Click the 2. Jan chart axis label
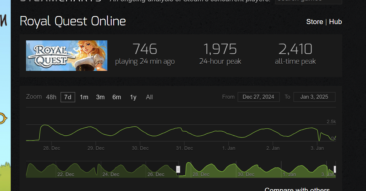The width and height of the screenshot is (366, 191). pos(273,148)
